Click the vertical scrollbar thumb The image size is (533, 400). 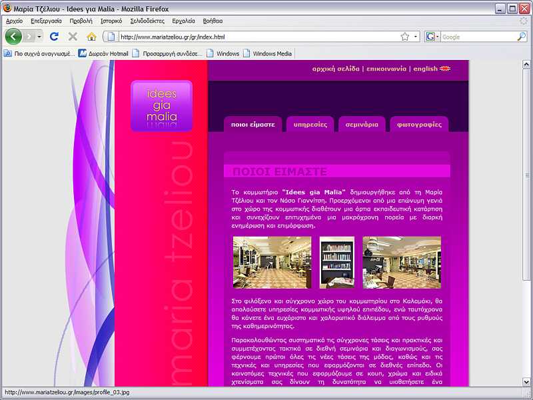(526, 175)
